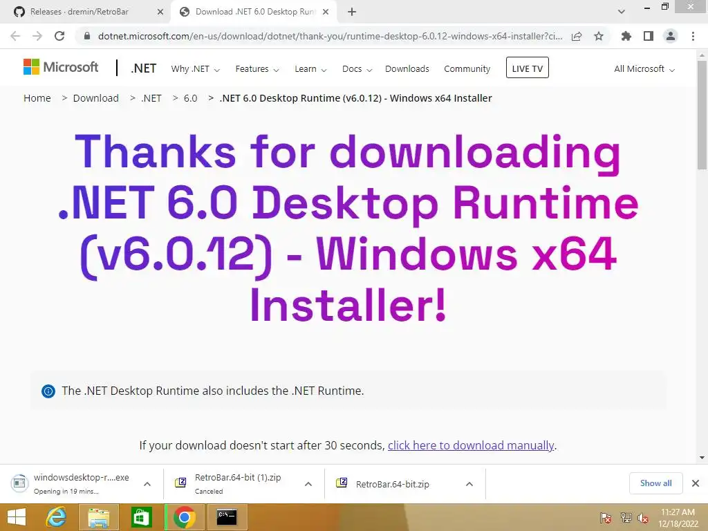Image resolution: width=708 pixels, height=531 pixels.
Task: Go to Download breadcrumb
Action: pos(95,98)
